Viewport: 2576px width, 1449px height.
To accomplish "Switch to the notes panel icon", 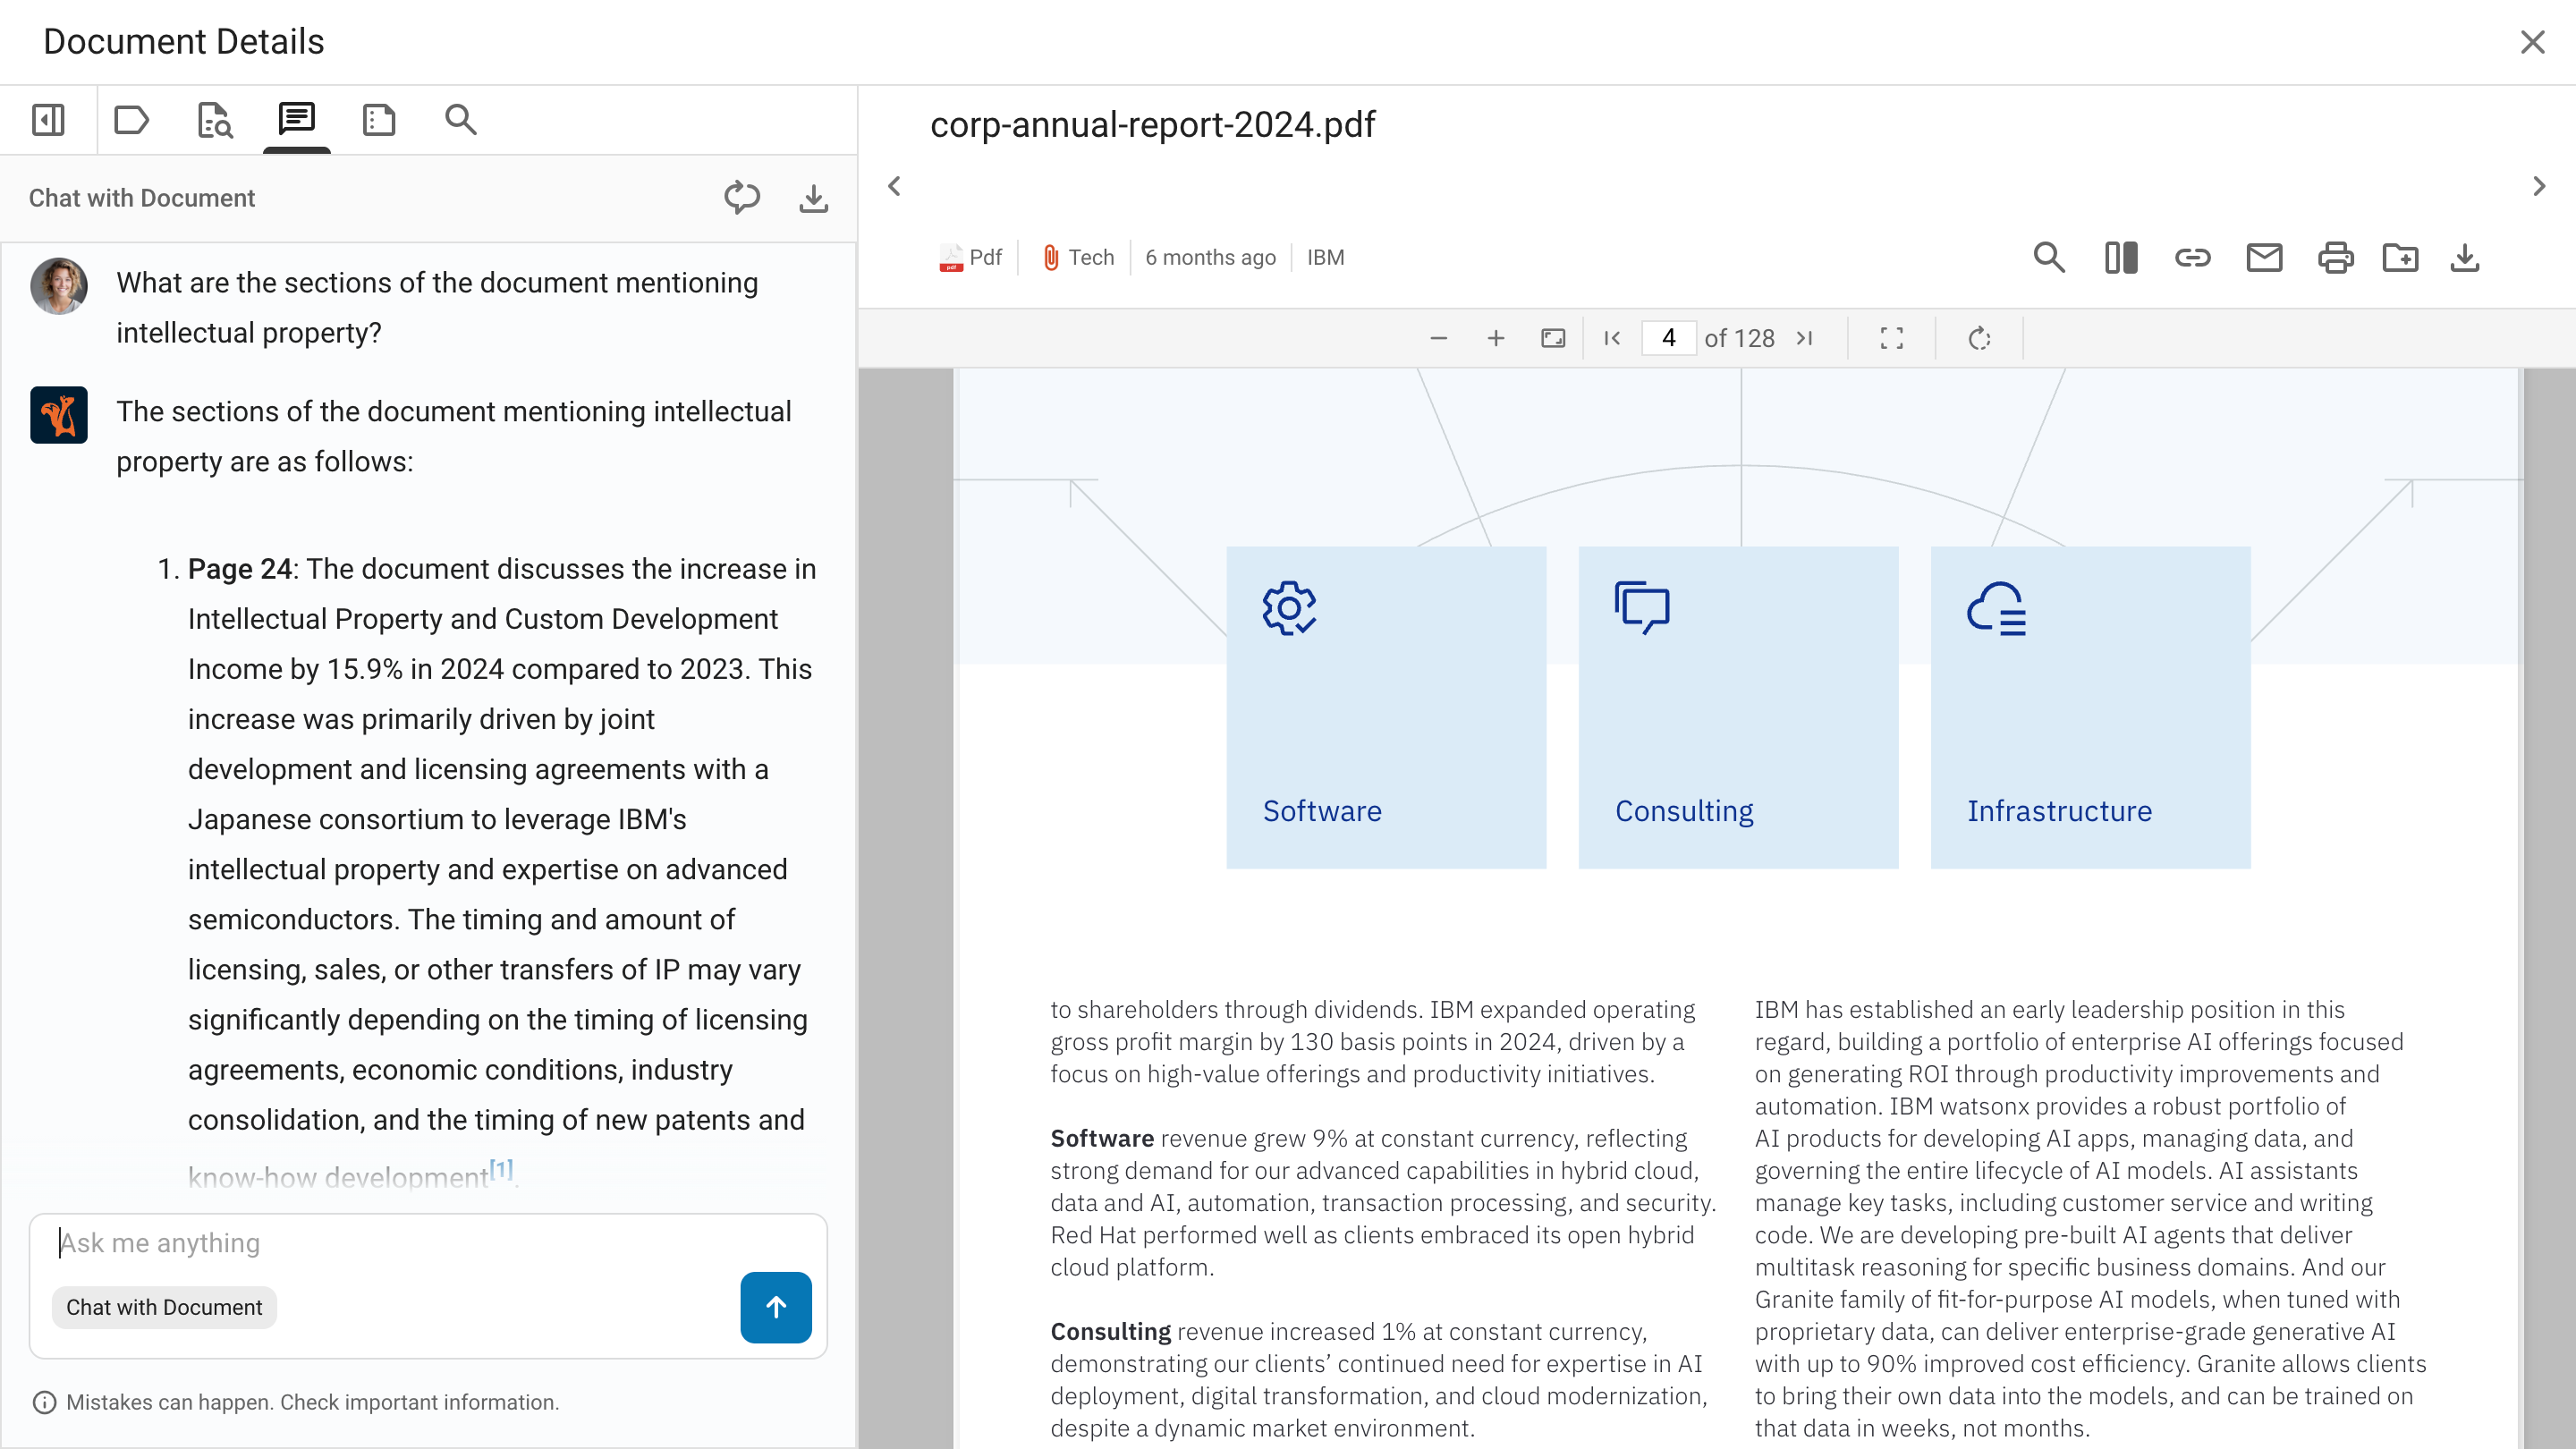I will tap(379, 120).
